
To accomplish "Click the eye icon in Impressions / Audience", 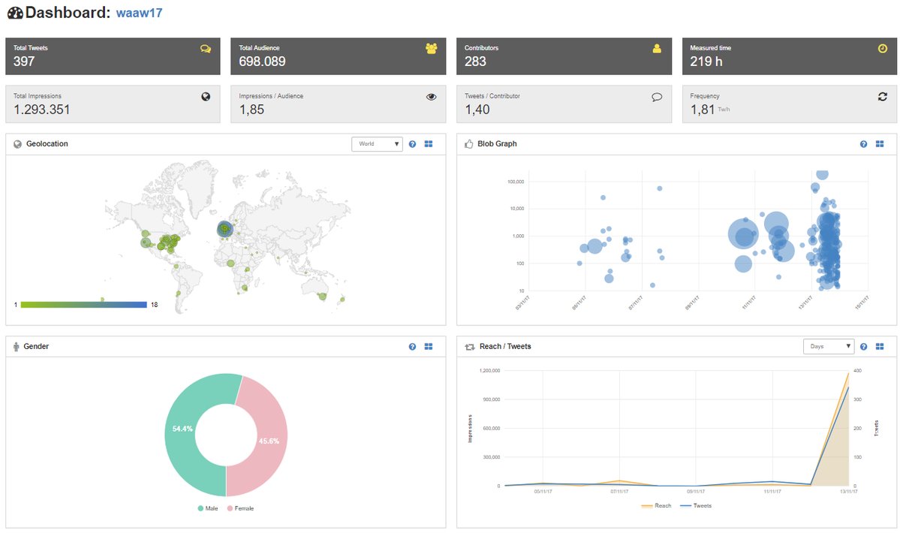I will [x=431, y=97].
